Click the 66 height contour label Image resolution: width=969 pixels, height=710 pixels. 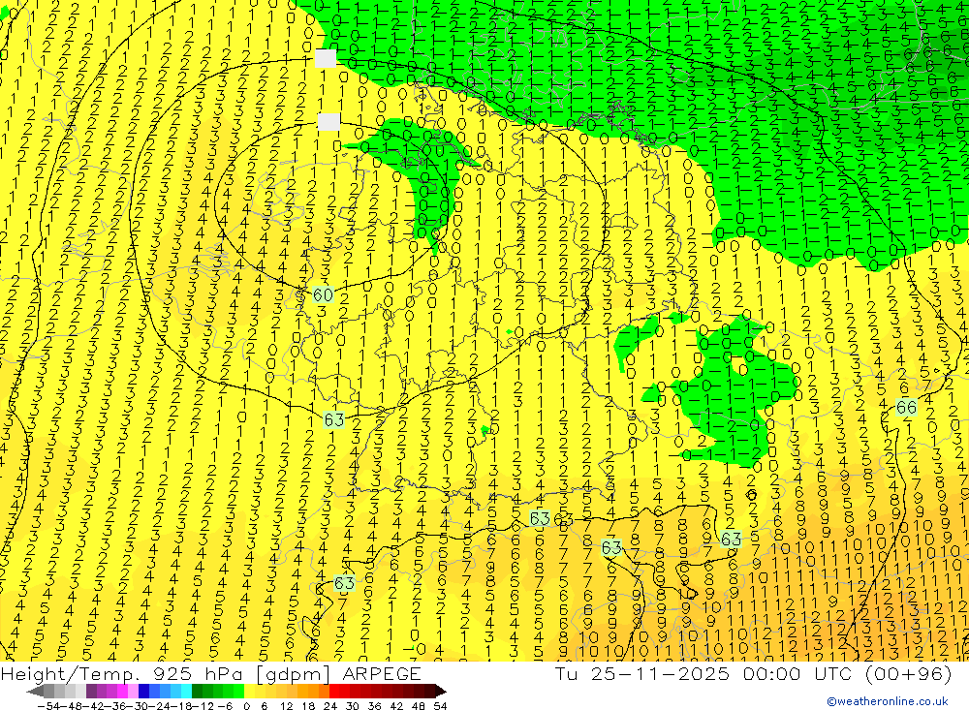click(x=907, y=407)
